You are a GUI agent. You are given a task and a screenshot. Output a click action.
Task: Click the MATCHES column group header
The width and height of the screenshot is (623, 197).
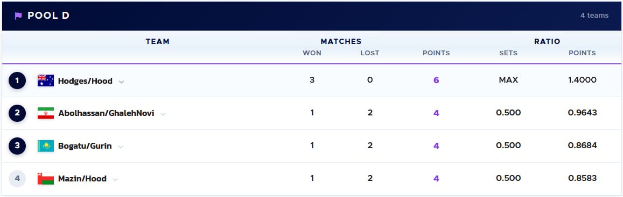click(x=341, y=41)
